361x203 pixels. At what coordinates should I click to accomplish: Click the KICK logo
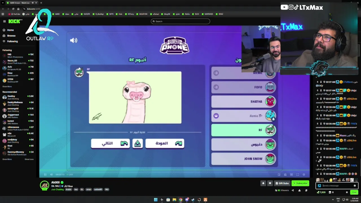pyautogui.click(x=15, y=21)
